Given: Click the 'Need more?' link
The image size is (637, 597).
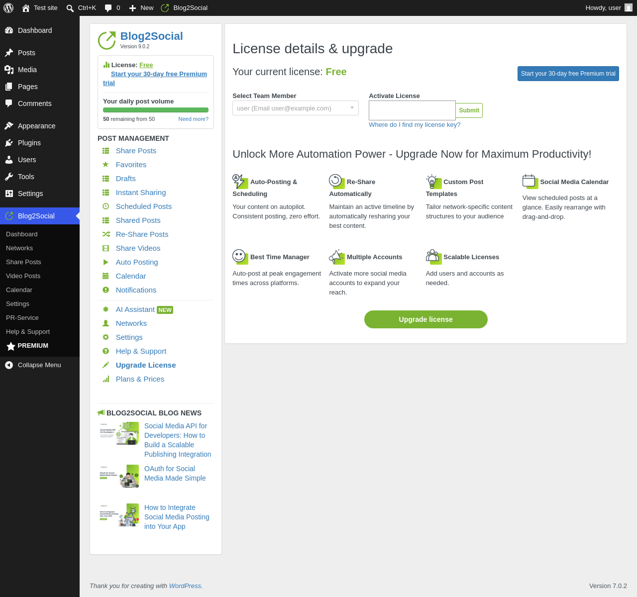Looking at the screenshot, I should pyautogui.click(x=194, y=119).
